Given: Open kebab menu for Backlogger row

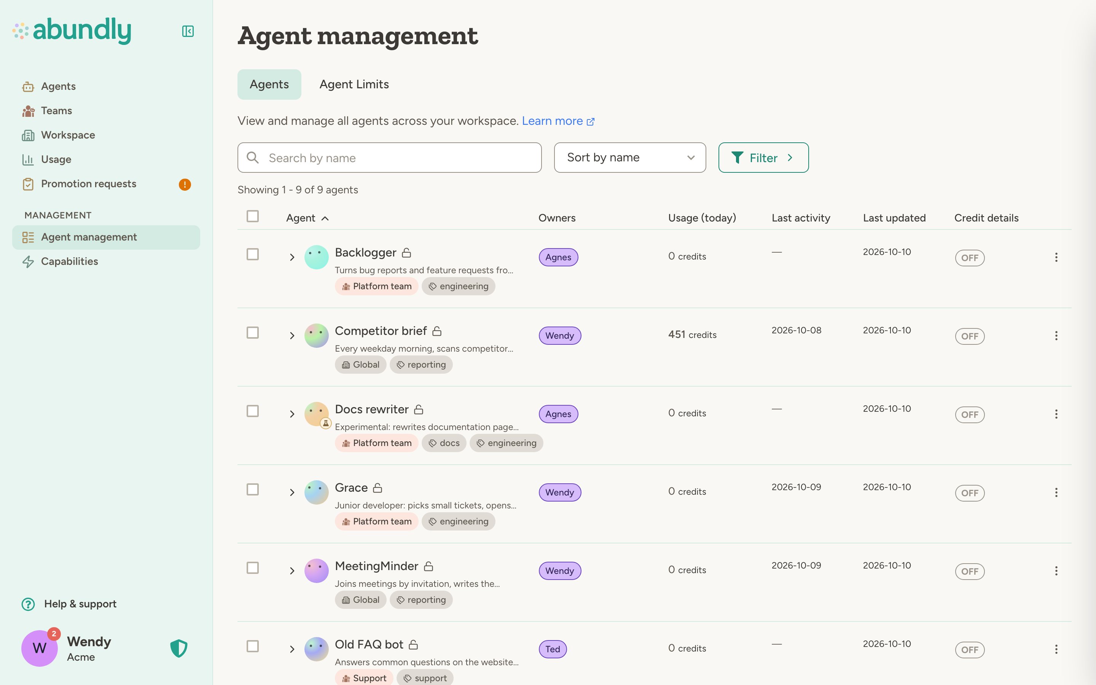Looking at the screenshot, I should [x=1056, y=257].
